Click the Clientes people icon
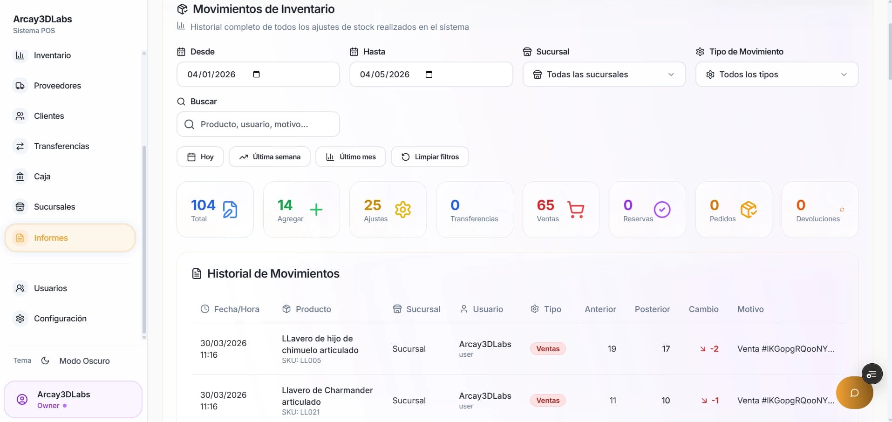Screen dimensions: 892x422 point(20,116)
